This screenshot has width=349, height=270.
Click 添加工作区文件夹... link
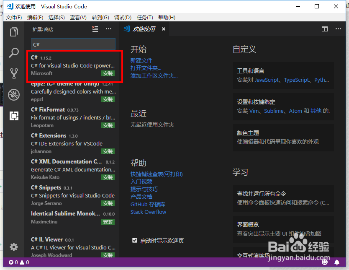tap(154, 75)
